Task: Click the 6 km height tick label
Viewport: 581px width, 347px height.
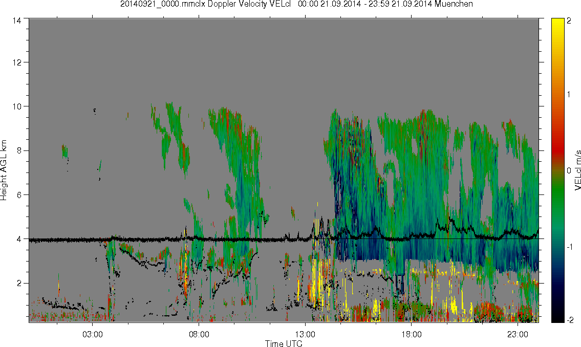Action: (x=18, y=195)
